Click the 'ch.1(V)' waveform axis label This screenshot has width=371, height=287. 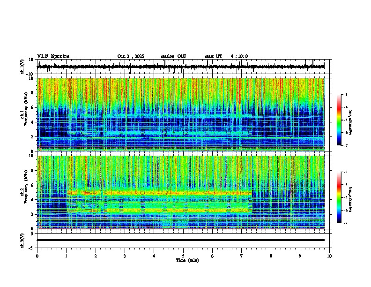22,67
